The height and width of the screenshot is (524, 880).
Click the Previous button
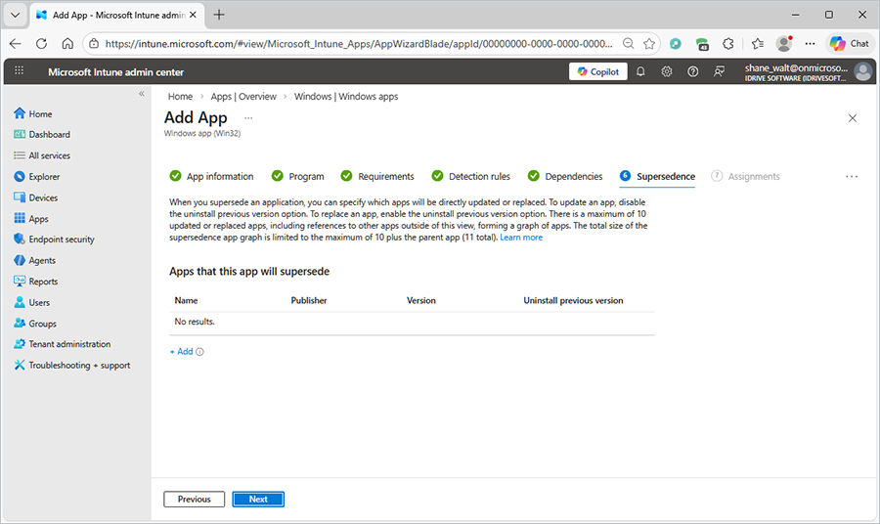click(x=195, y=500)
